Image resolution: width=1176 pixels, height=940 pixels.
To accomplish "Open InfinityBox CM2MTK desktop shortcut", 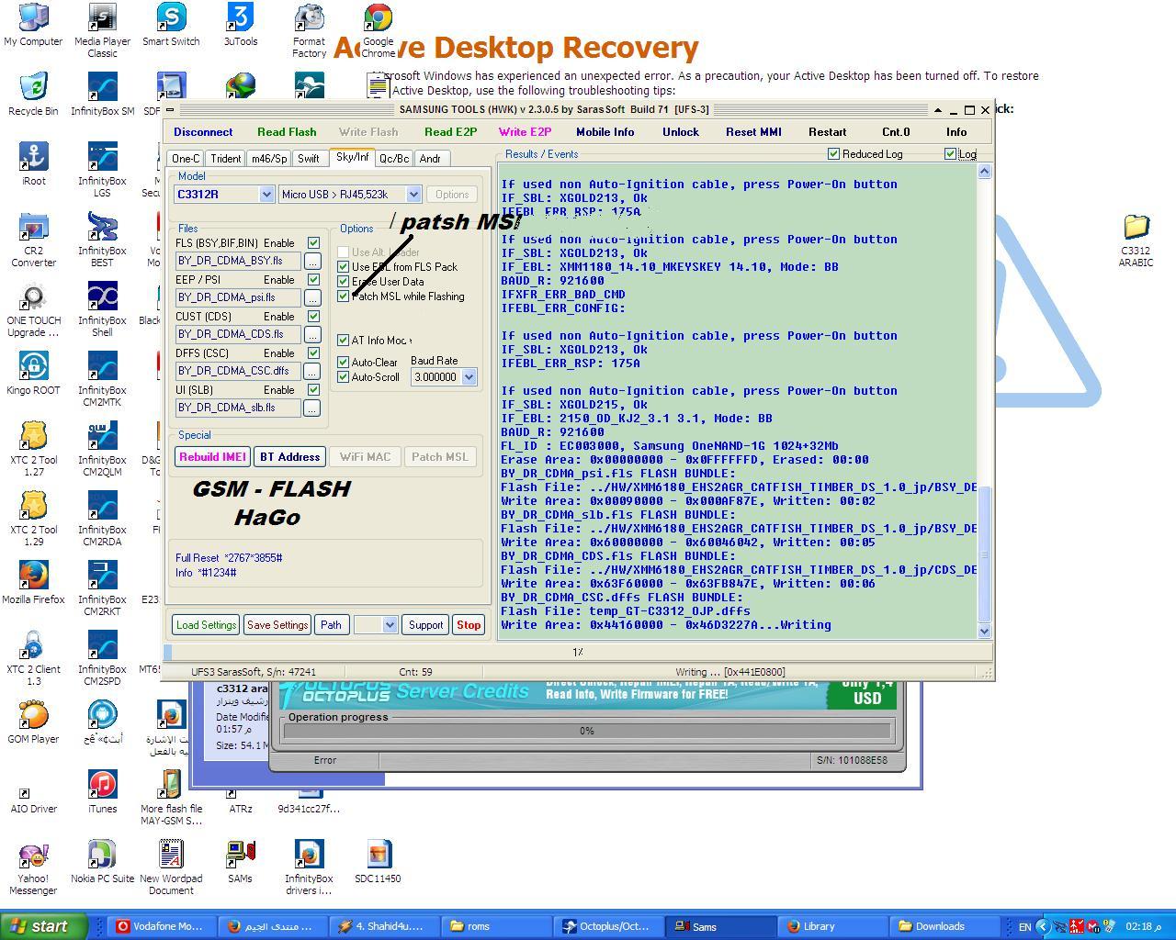I will pos(102,379).
